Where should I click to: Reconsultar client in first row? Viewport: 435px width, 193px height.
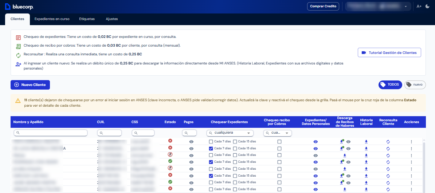[388, 142]
